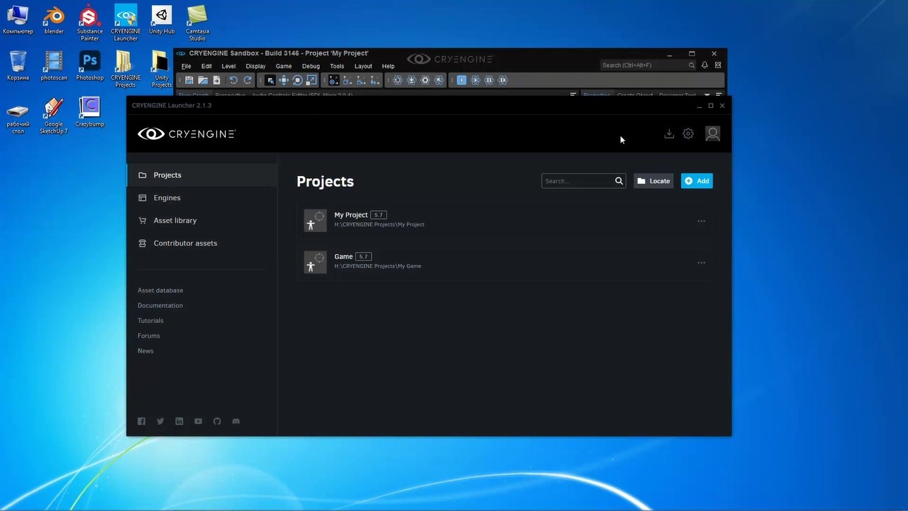Open the three-dot menu for Game project
Screen dimensions: 908x511
[x=701, y=263]
